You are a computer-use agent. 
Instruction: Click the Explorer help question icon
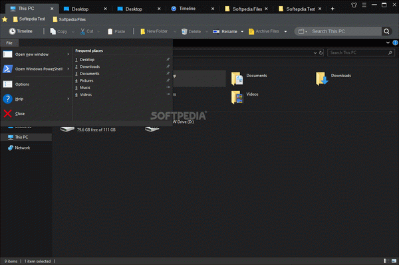[x=395, y=43]
